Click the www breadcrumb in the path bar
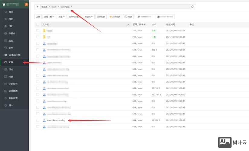 coord(54,7)
